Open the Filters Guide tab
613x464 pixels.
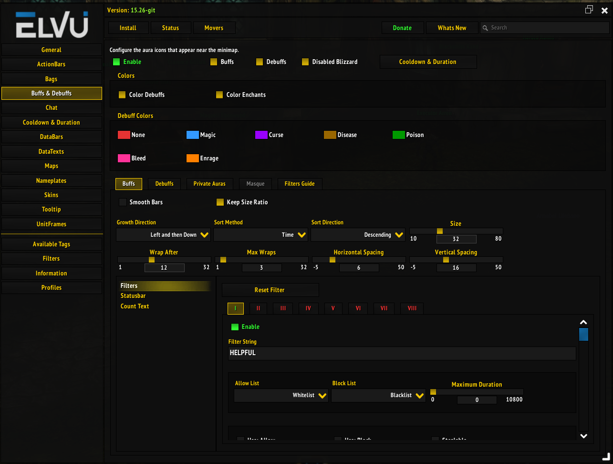point(300,184)
